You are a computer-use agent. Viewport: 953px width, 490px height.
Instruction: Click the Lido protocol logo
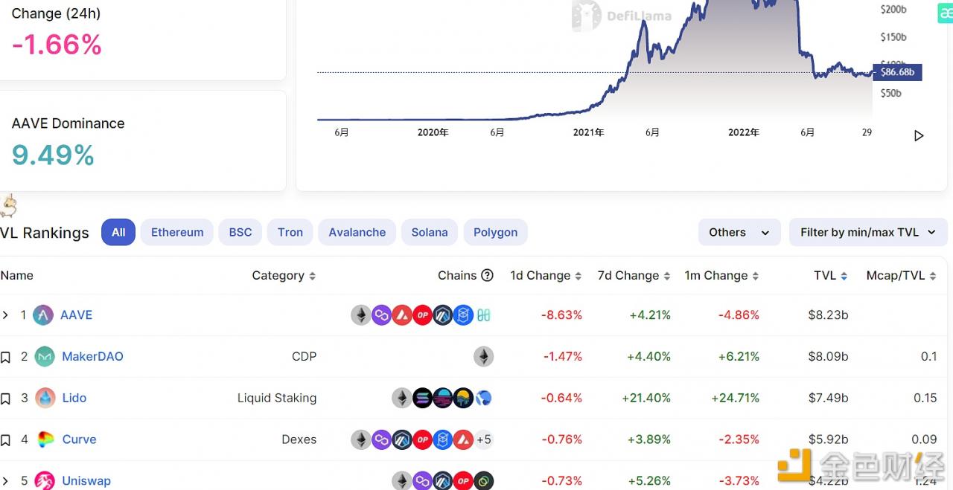coord(44,398)
